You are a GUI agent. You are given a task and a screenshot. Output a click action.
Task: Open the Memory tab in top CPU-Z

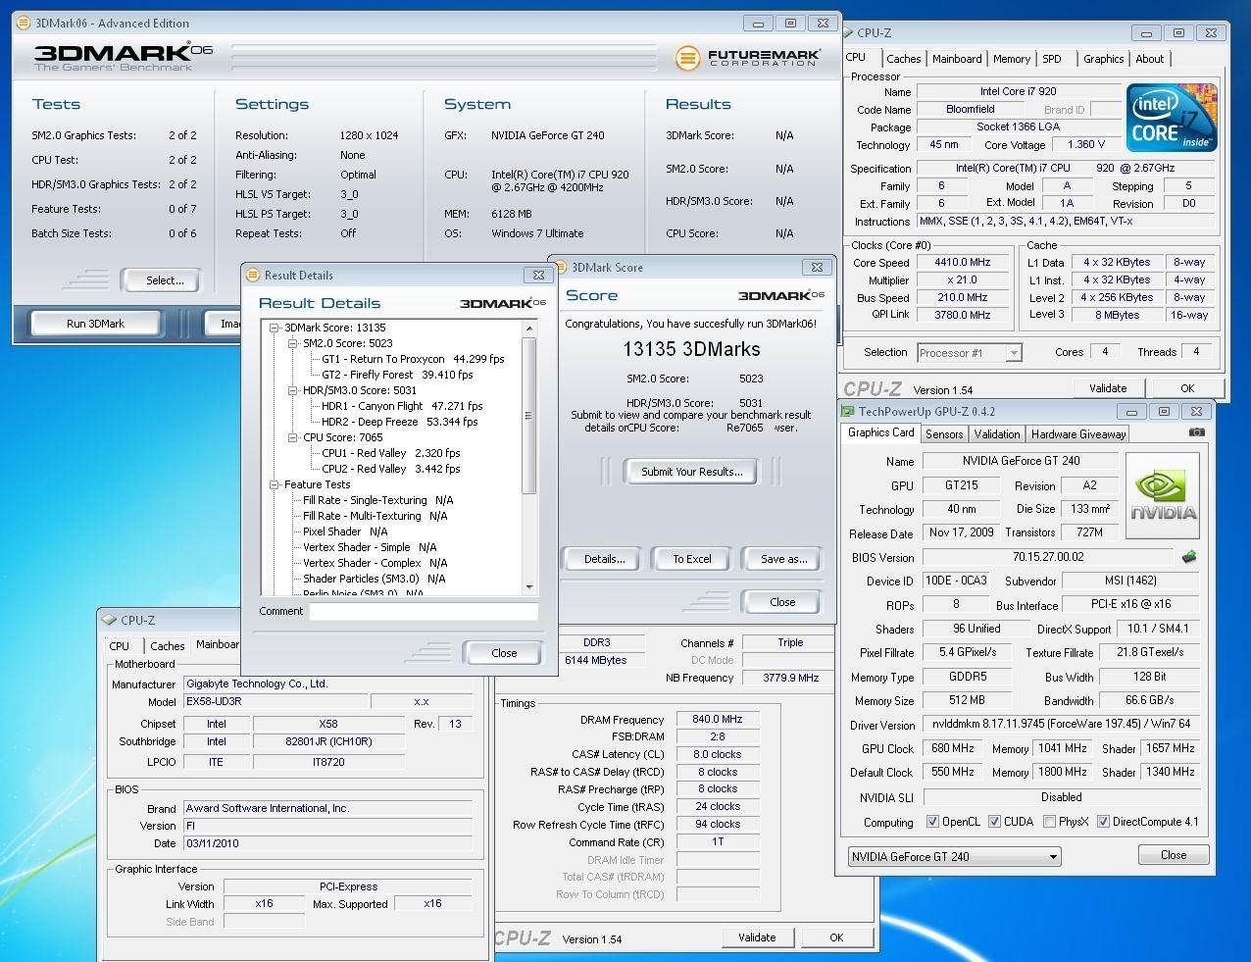[x=1012, y=59]
